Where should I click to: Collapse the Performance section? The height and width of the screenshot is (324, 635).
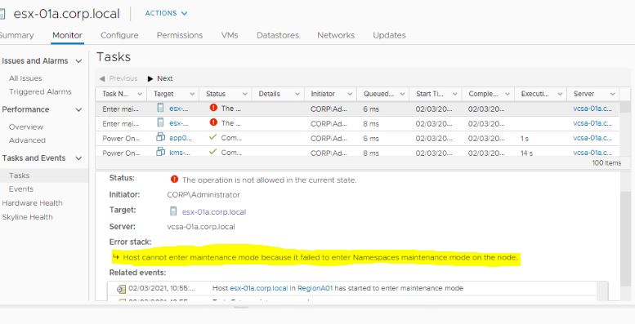coord(78,109)
